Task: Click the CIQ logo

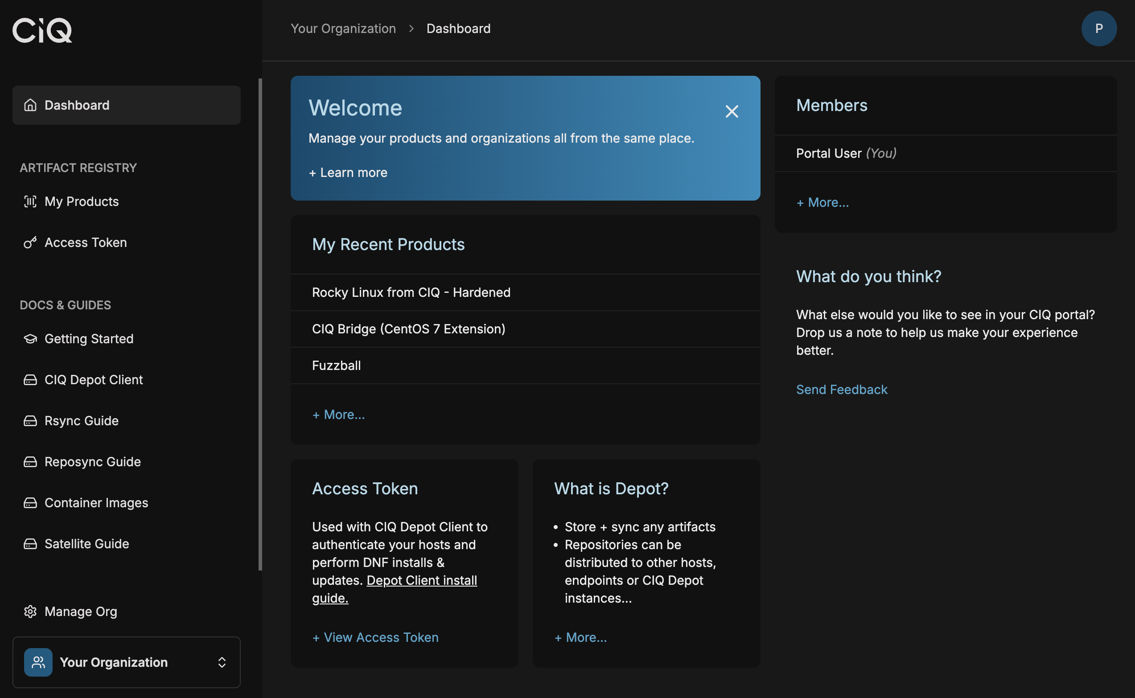Action: point(42,30)
